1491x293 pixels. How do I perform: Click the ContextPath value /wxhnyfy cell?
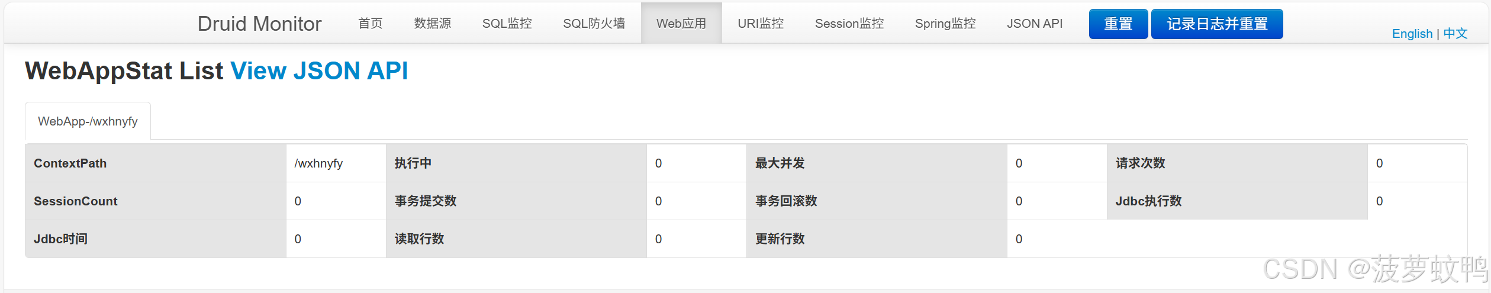(336, 163)
